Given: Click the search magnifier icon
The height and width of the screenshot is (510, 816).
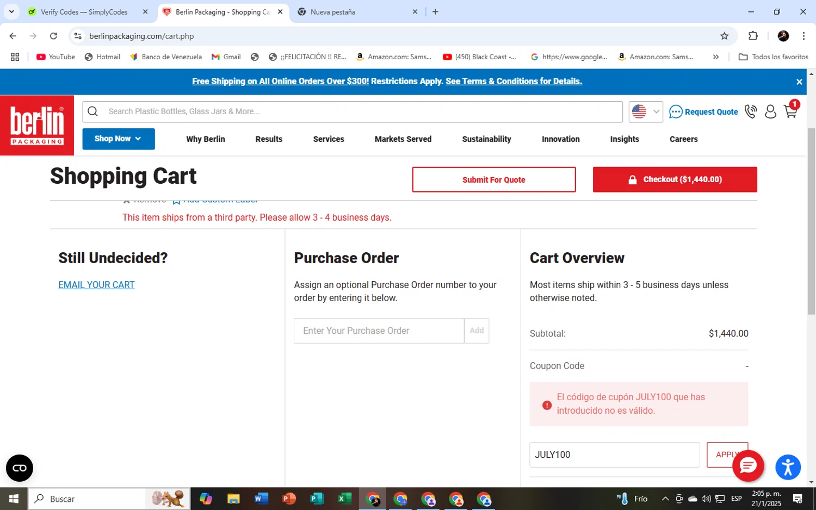Looking at the screenshot, I should click(93, 111).
